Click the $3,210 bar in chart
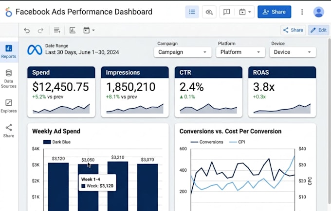Screen dimensions: 331x211 point(118,186)
